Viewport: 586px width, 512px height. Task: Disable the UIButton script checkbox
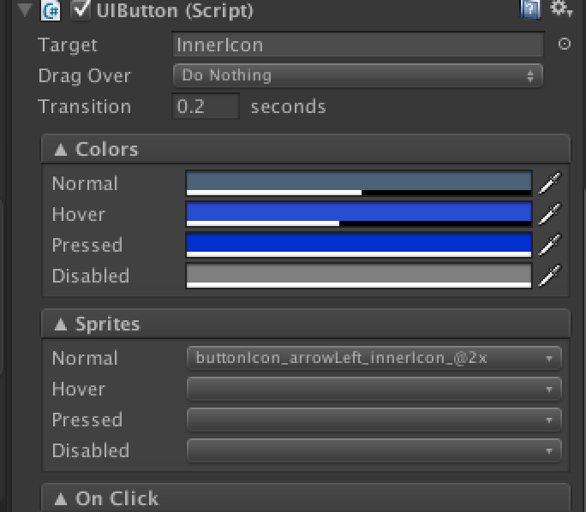(81, 10)
